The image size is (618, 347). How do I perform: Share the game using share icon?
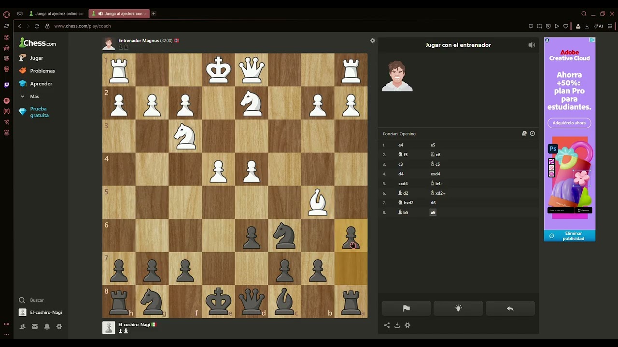point(387,325)
